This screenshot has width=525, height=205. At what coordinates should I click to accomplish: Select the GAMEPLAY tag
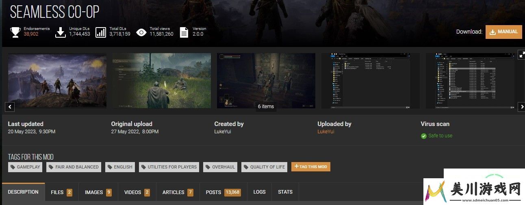tap(25, 167)
